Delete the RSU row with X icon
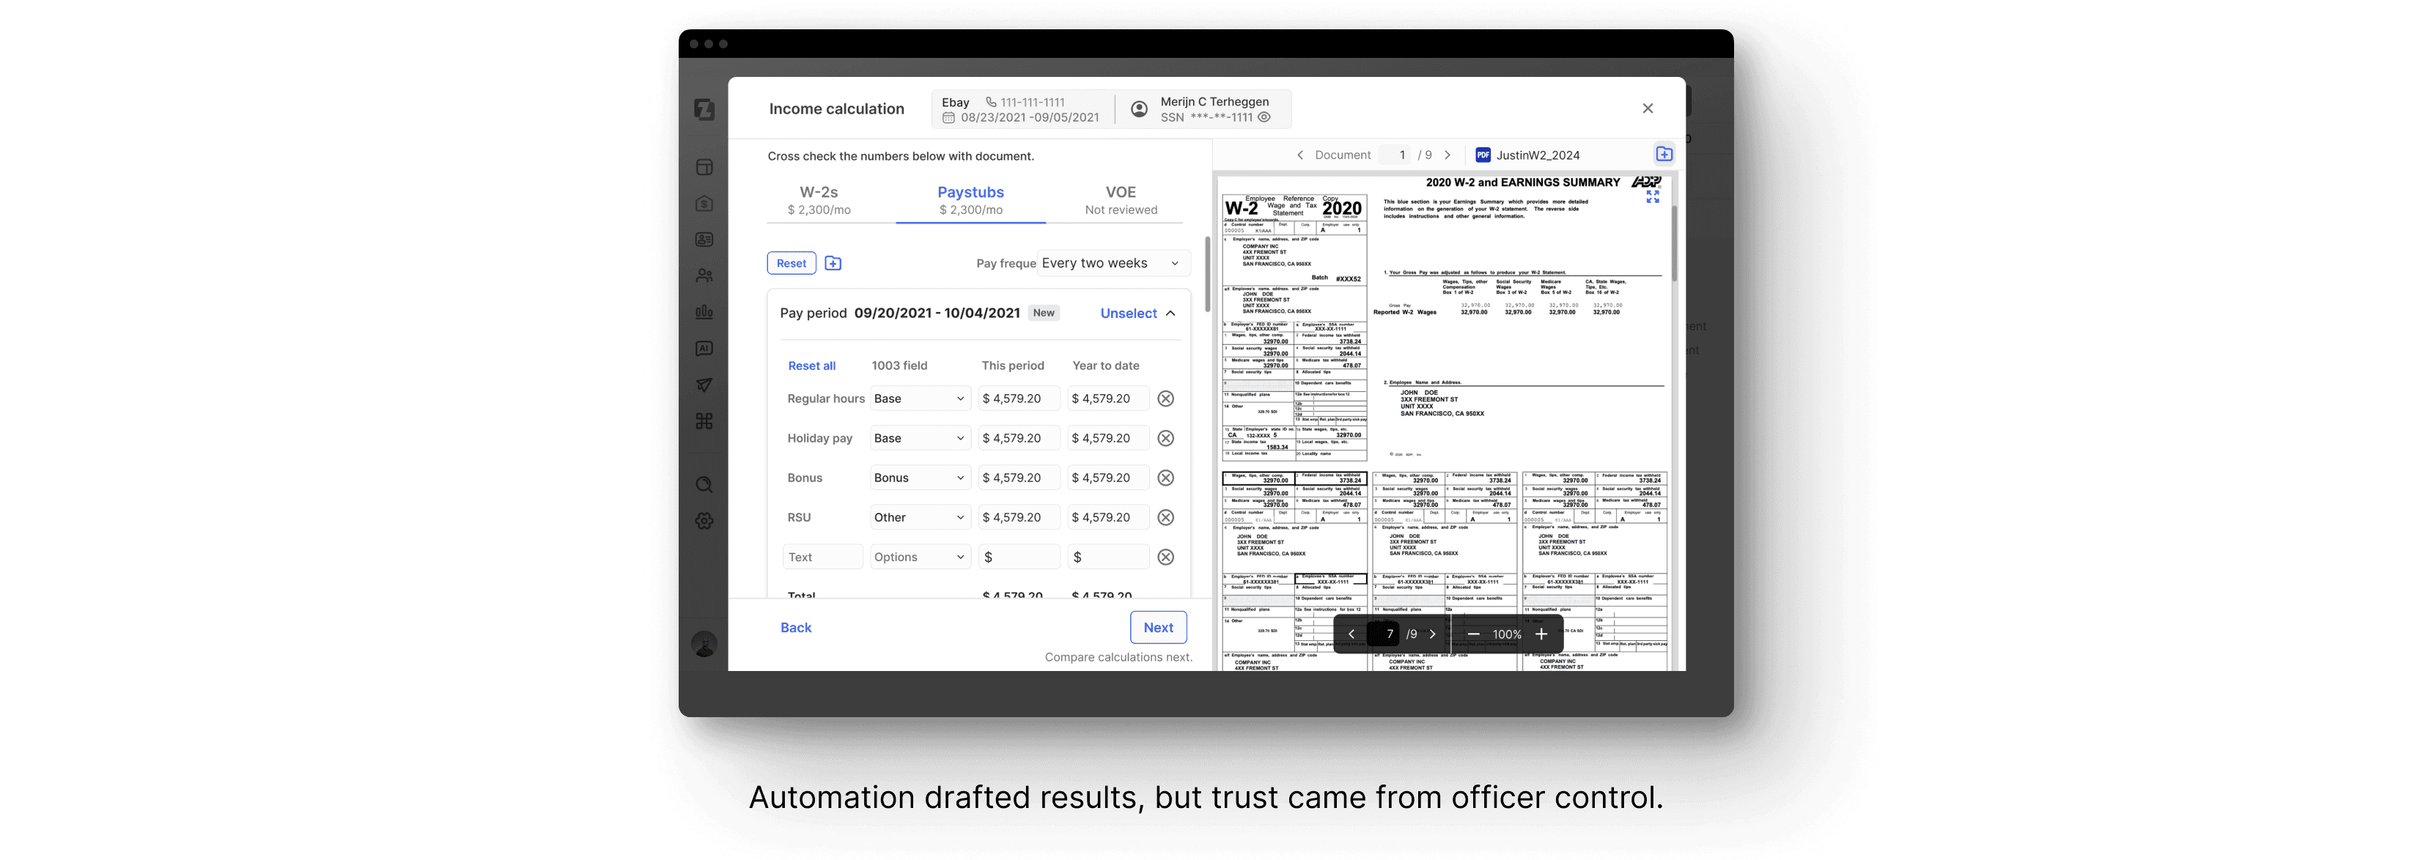Screen dimensions: 2412x860 coord(1165,517)
